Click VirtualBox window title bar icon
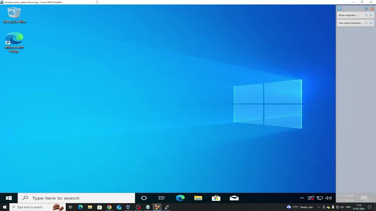This screenshot has width=376, height=211. (x=2, y=2)
